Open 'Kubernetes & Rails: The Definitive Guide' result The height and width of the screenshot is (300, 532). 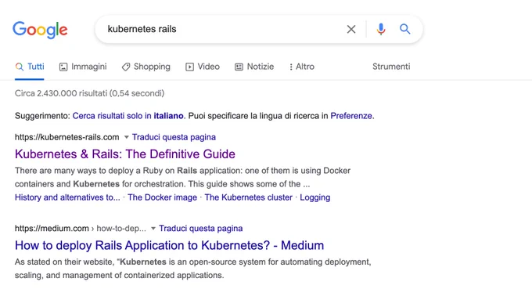pos(125,154)
